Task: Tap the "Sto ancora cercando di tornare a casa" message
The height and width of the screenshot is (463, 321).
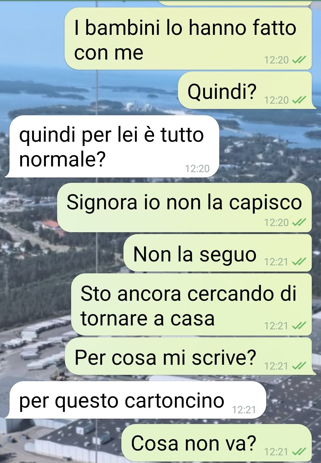Action: click(x=191, y=304)
